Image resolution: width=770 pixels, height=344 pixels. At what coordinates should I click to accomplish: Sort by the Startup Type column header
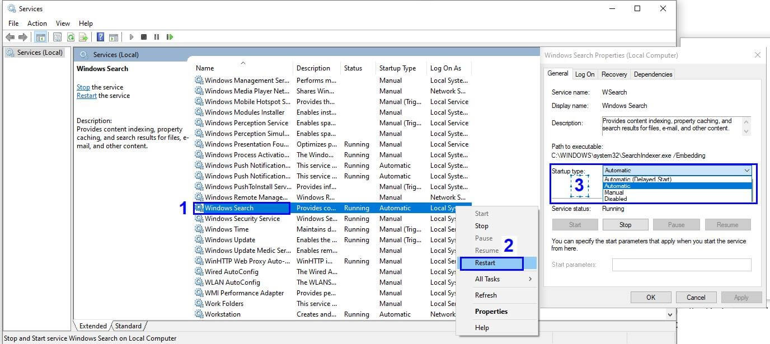[401, 68]
